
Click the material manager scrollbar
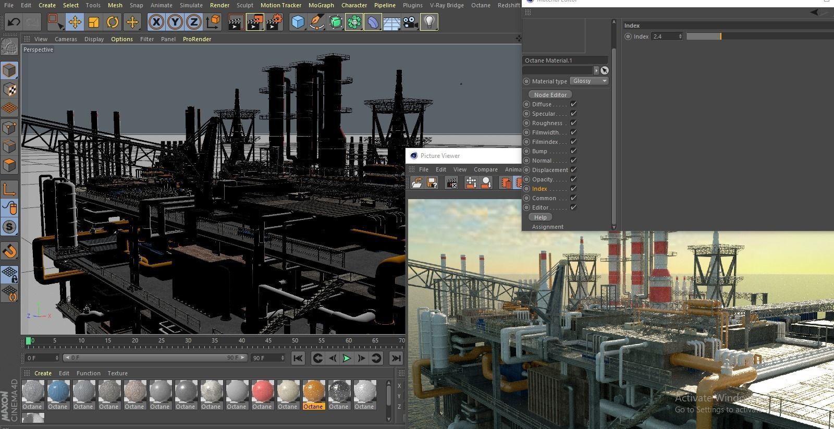coord(388,401)
